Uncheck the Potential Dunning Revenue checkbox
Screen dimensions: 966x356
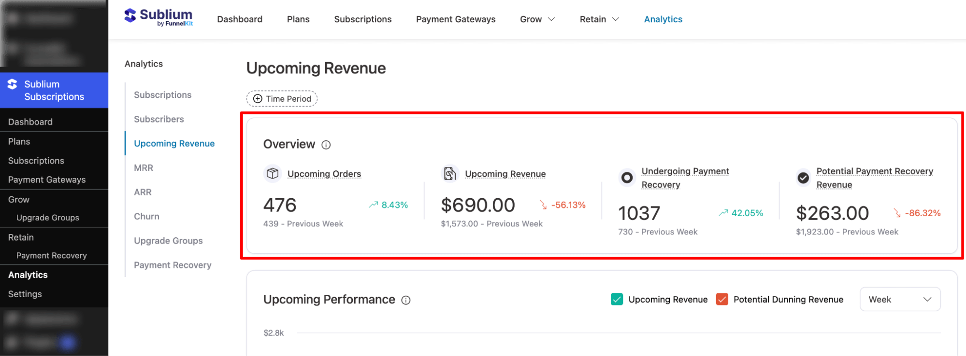pos(722,300)
